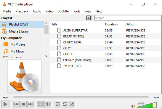Select Playlist [24:37] in sidebar
The image size is (162, 109).
(x=22, y=24)
